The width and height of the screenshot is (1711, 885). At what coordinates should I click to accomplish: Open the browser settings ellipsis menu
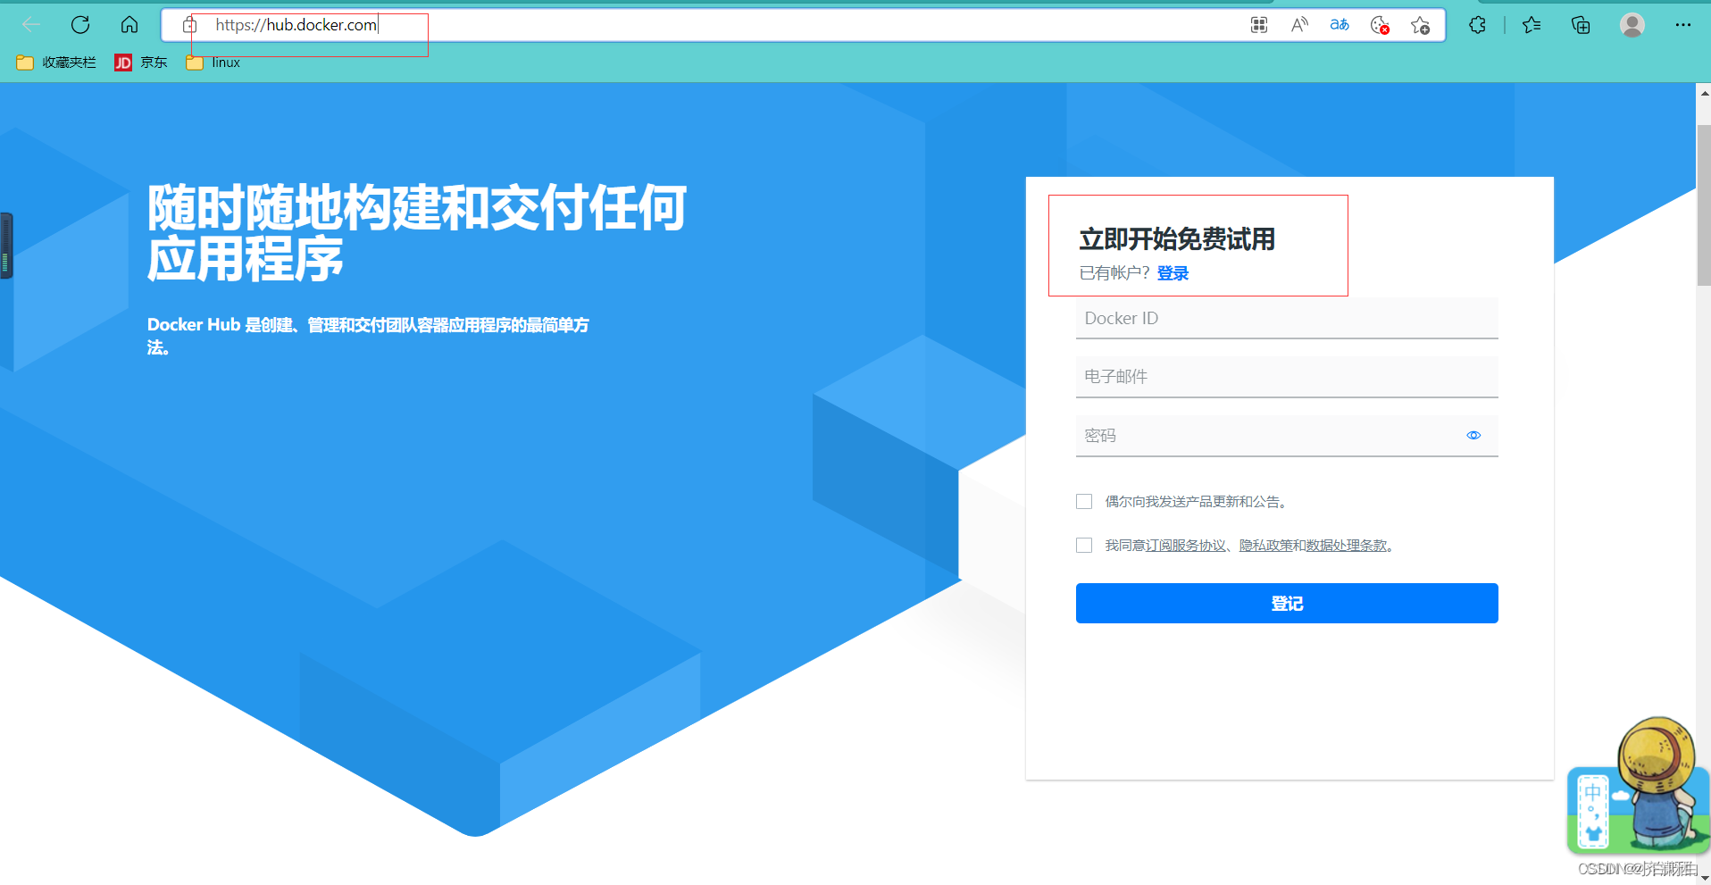(x=1683, y=25)
